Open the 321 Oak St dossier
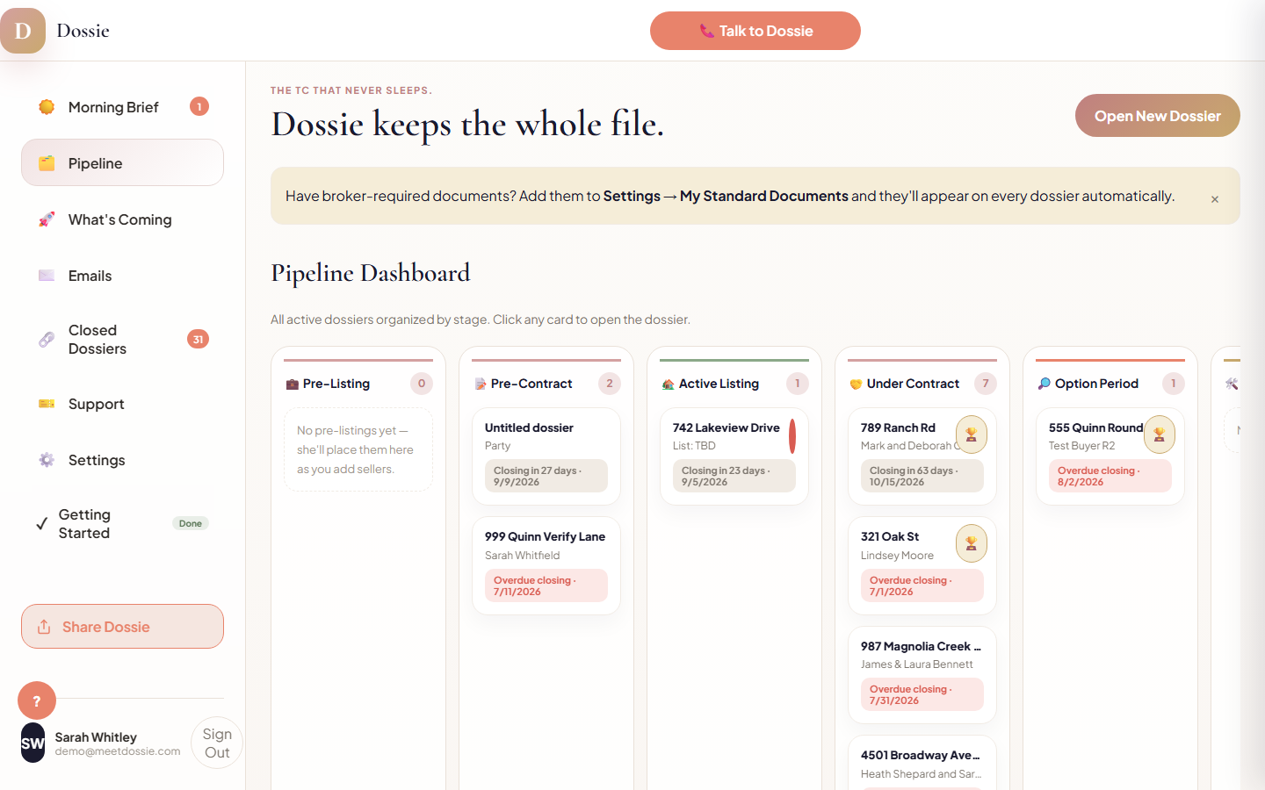1265x790 pixels. [922, 565]
